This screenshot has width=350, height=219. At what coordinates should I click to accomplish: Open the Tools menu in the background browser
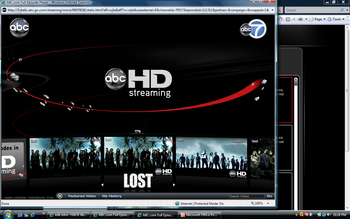click(x=336, y=19)
